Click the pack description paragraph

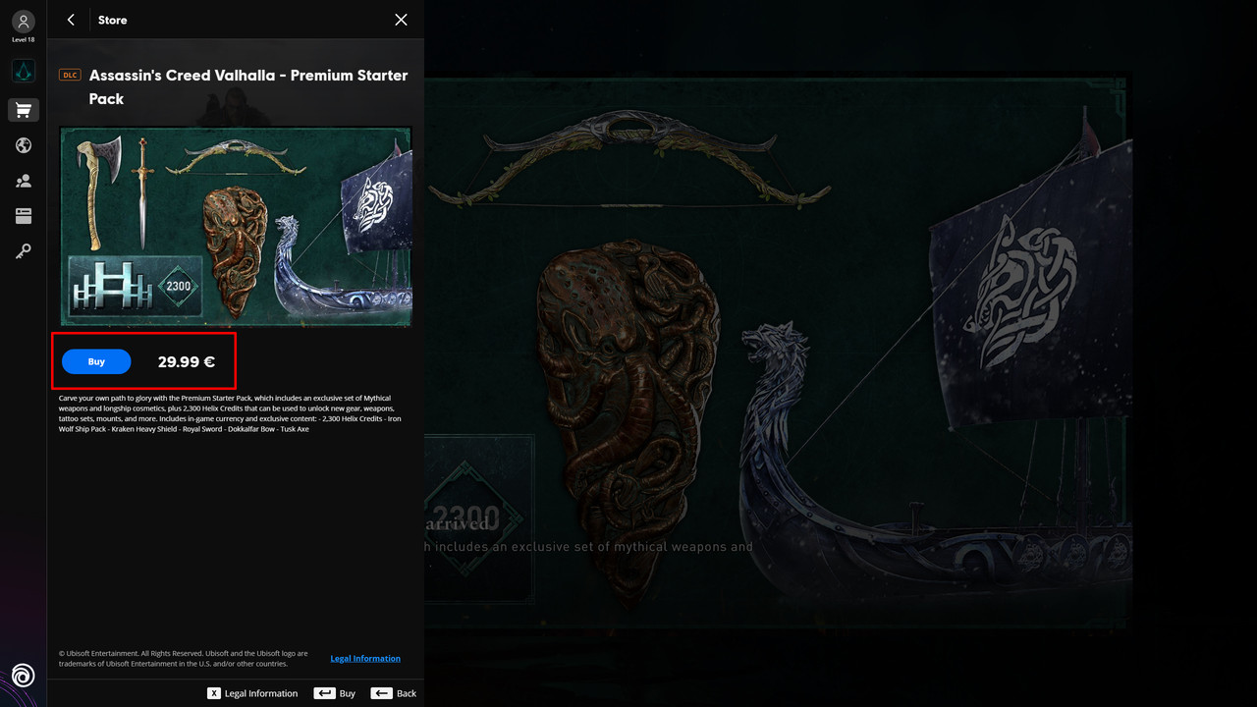coord(231,413)
